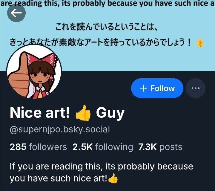The width and height of the screenshot is (215, 191).
Task: Click the @supernjpo.bsky.social handle
Action: point(60,129)
